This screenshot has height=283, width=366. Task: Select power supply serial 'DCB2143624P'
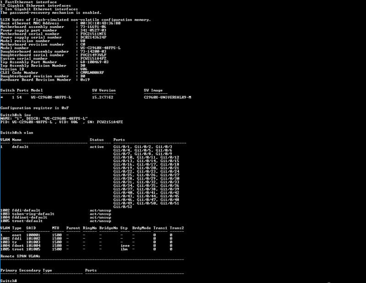[93, 37]
